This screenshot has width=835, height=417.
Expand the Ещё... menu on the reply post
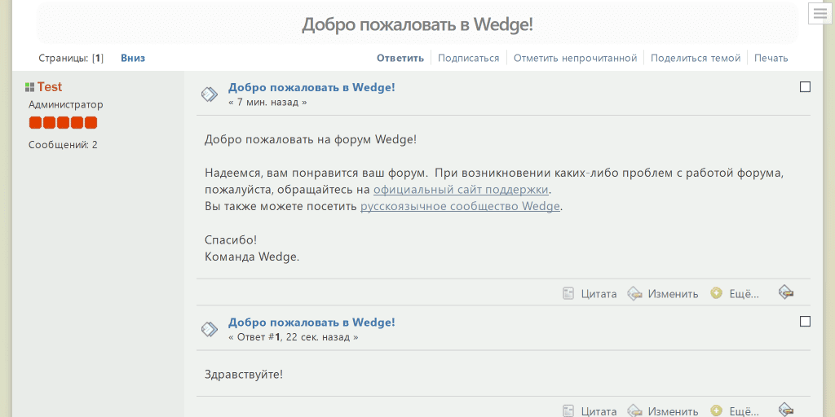pos(736,411)
